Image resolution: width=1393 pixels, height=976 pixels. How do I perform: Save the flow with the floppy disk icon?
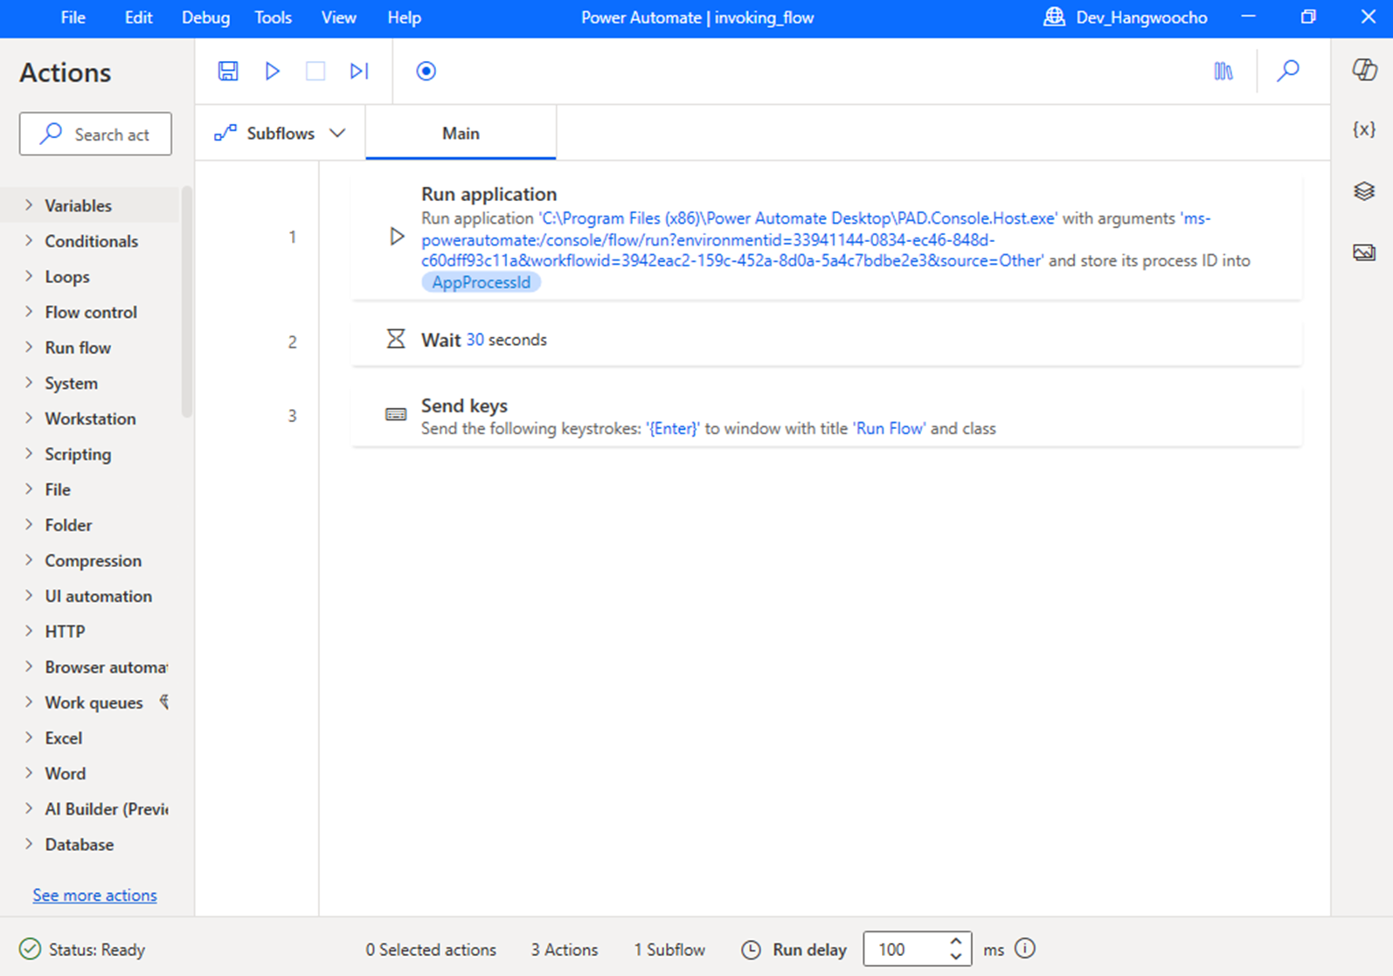(x=228, y=71)
